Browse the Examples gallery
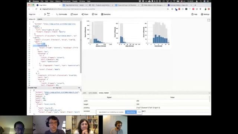Image resolution: width=238 pixels, height=134 pixels. click(106, 14)
